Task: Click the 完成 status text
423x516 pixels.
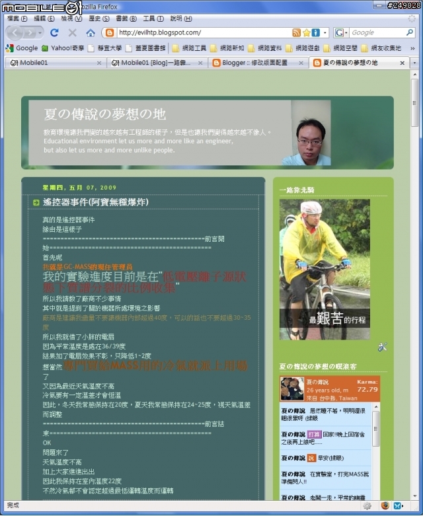Action: (x=13, y=505)
